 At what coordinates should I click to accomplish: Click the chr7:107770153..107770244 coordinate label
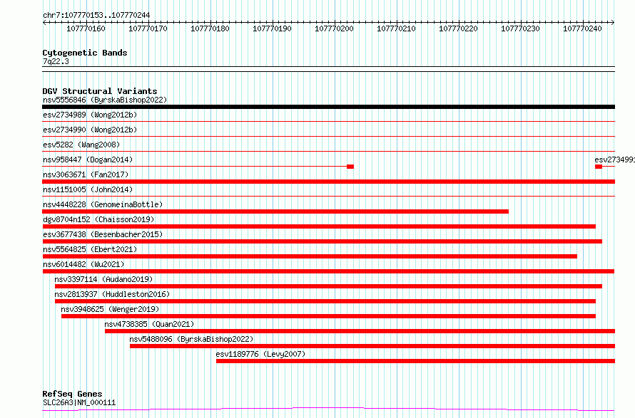point(96,16)
